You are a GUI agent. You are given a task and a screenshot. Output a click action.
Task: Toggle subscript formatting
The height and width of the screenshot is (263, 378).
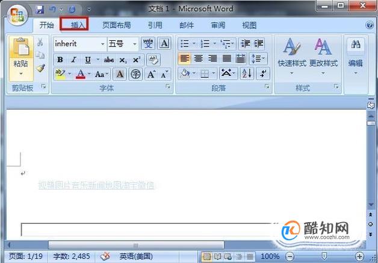click(x=123, y=60)
